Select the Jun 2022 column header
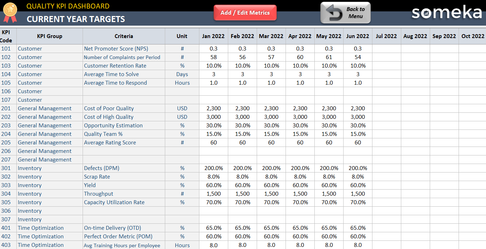The image size is (486, 249). (x=358, y=36)
